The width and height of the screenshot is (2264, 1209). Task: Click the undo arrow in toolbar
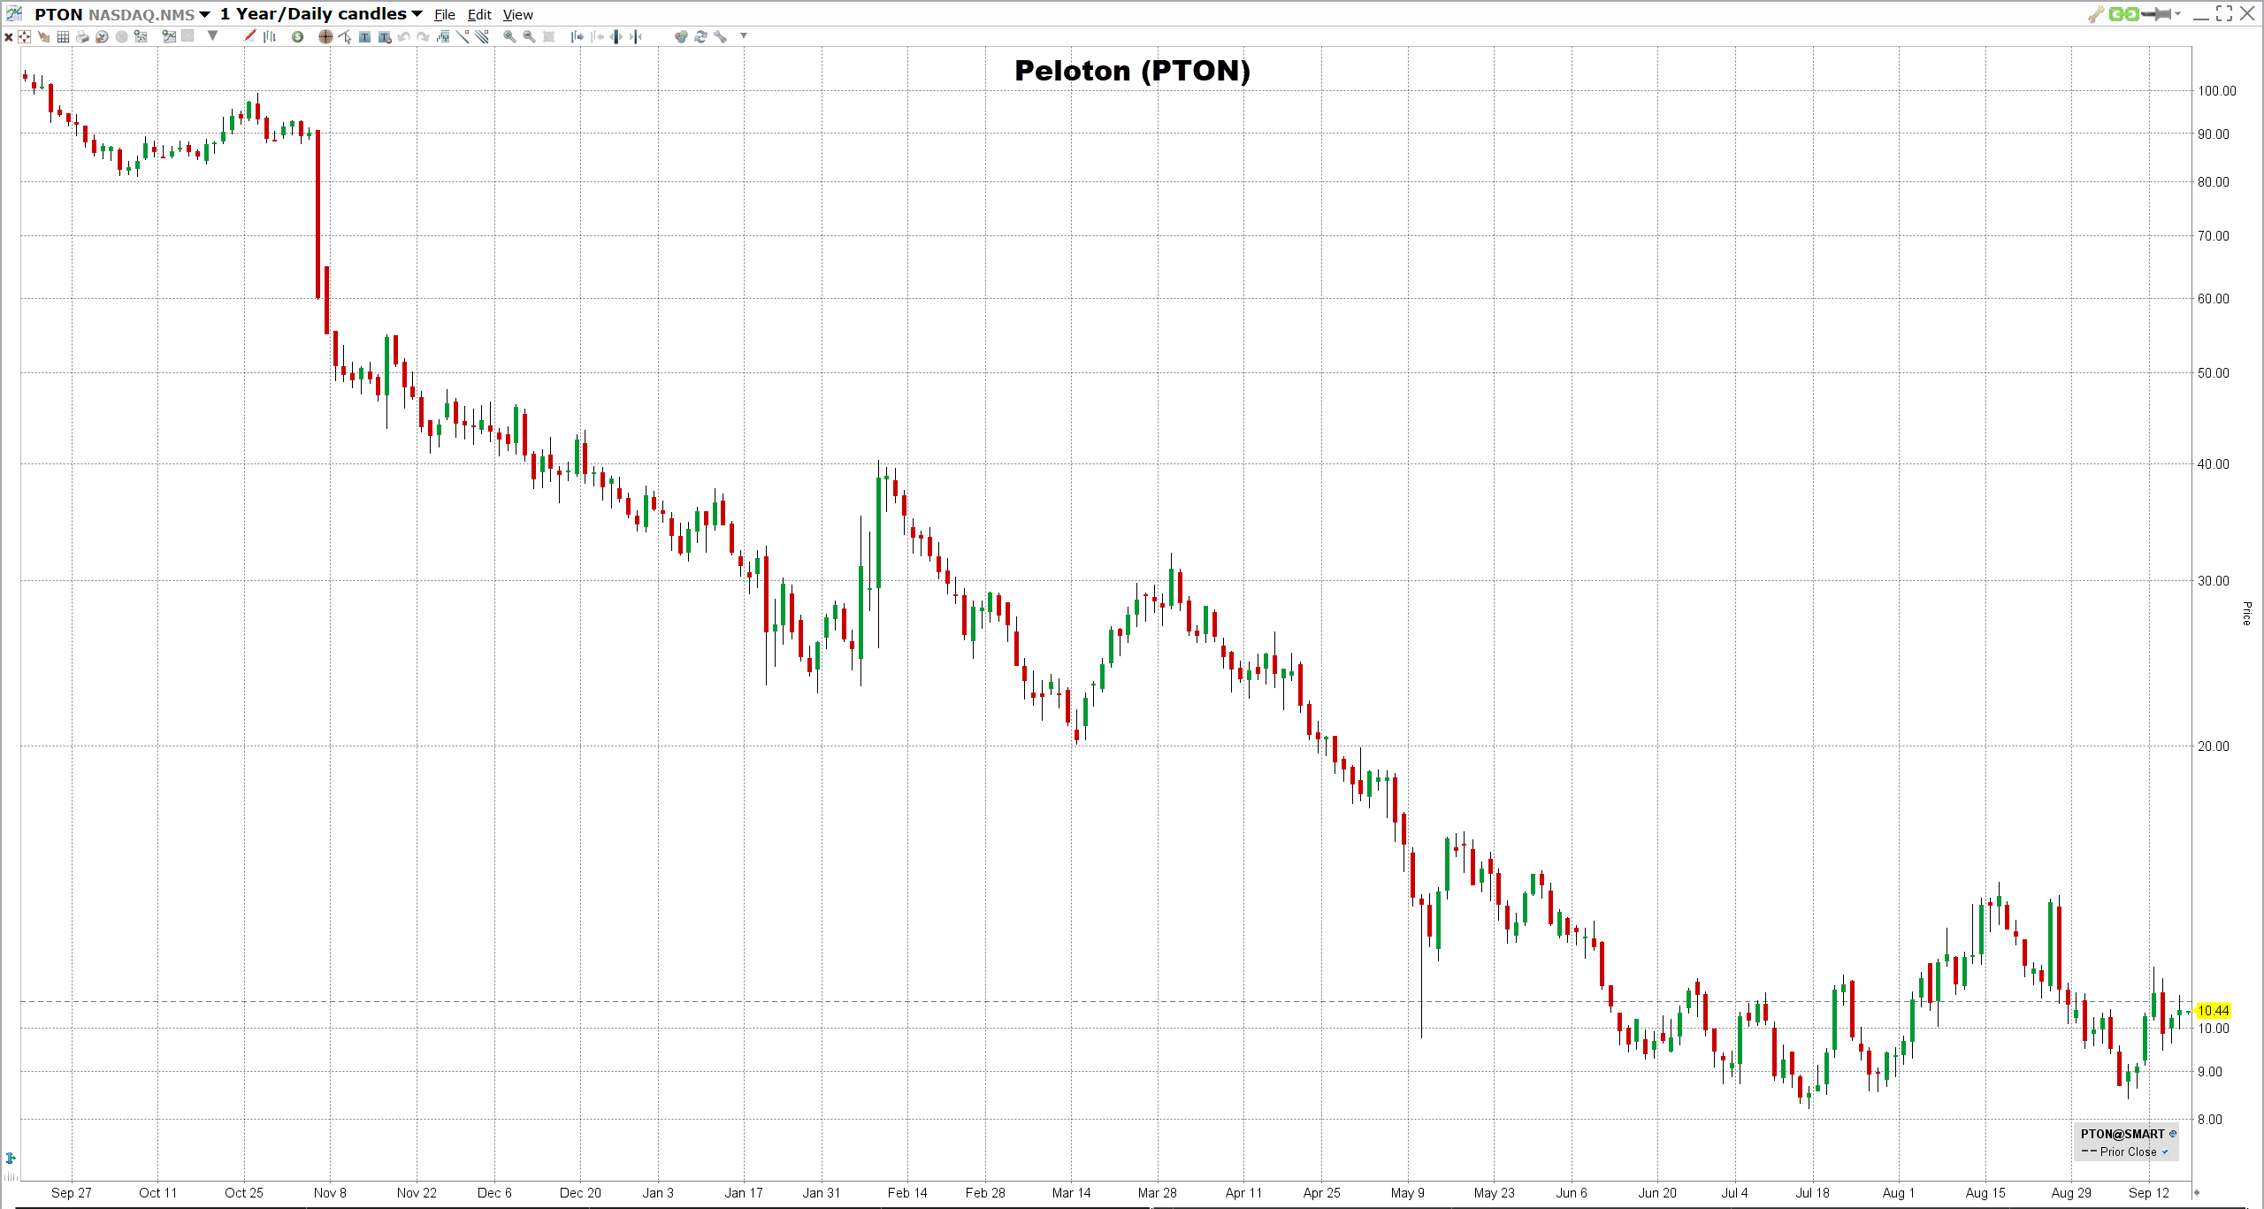coord(403,36)
